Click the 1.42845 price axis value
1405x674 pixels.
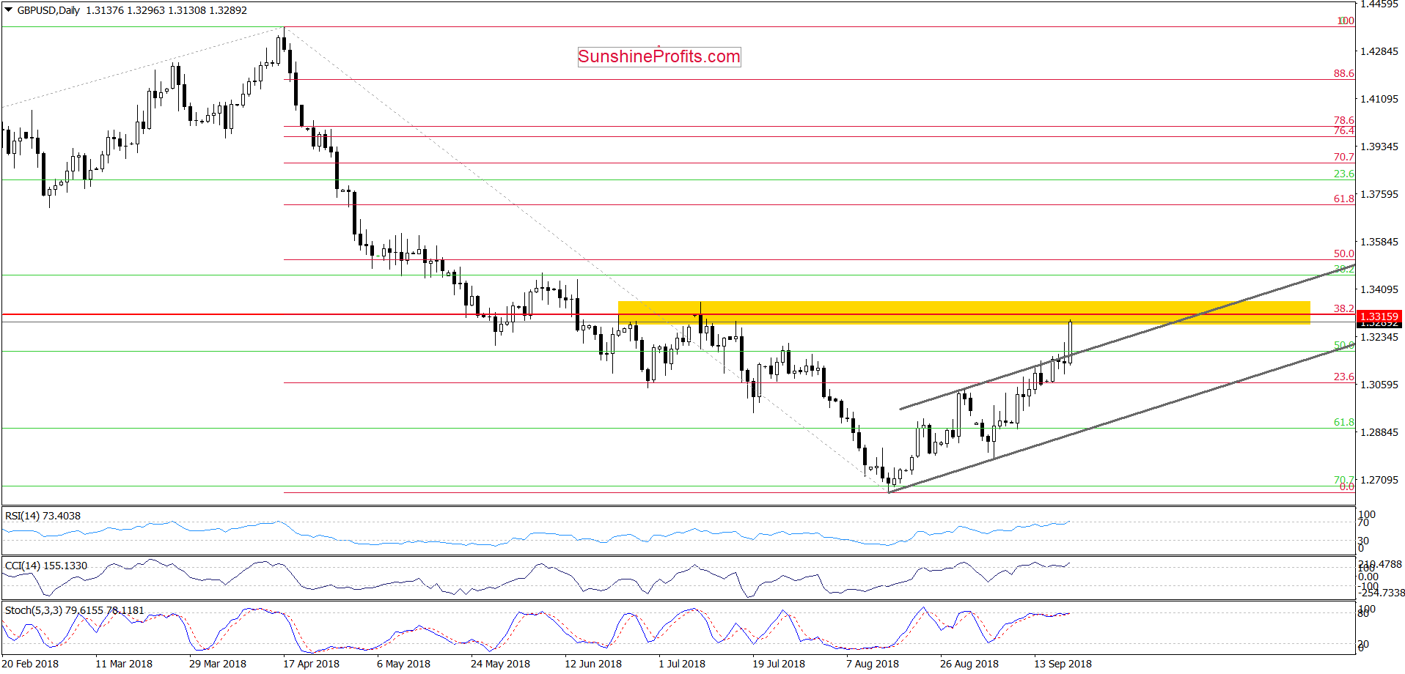[x=1379, y=51]
